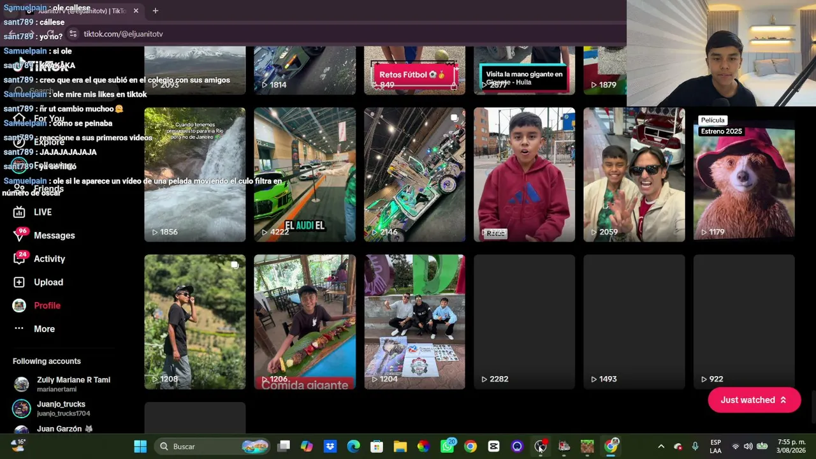Launch Microsoft Edge from the taskbar
This screenshot has height=459, width=816.
coord(353,446)
